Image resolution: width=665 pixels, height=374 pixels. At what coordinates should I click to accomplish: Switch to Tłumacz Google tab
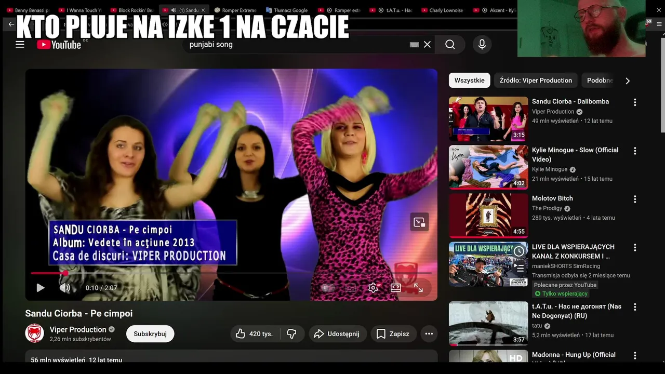(287, 10)
